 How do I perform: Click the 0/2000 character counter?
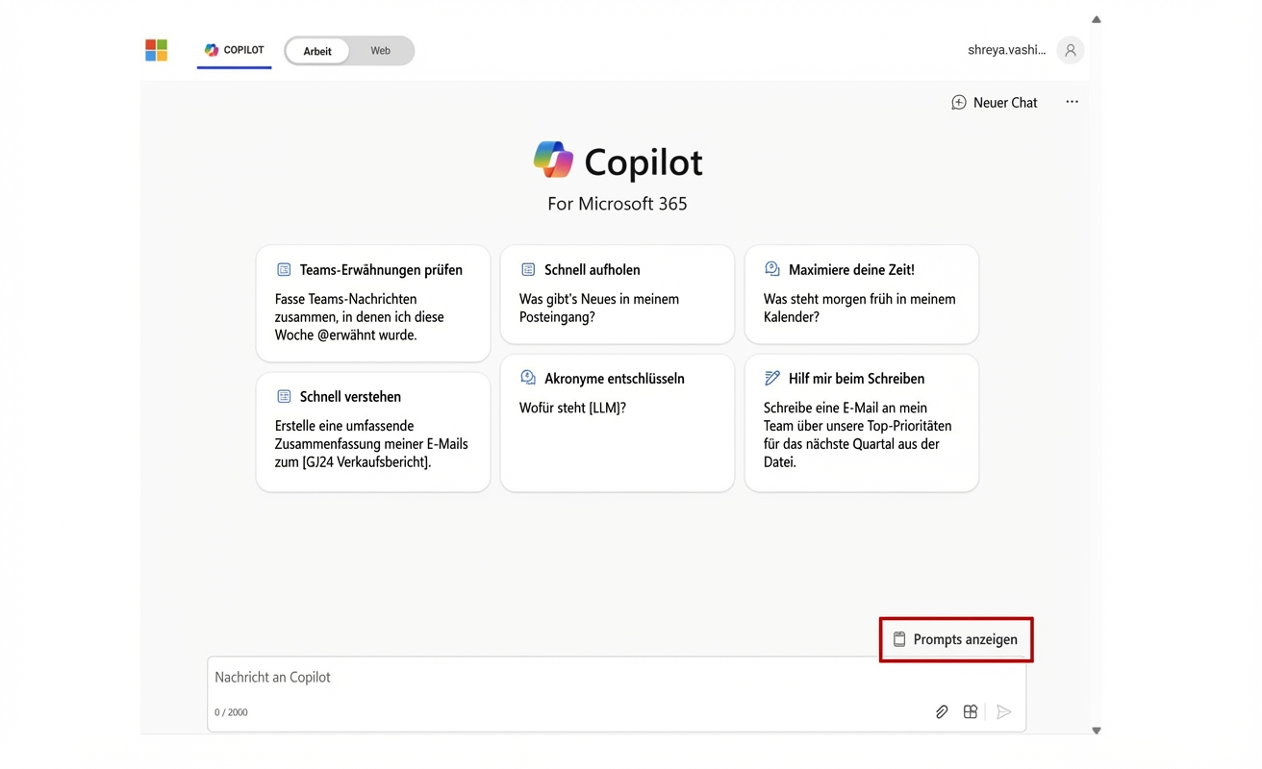point(230,712)
